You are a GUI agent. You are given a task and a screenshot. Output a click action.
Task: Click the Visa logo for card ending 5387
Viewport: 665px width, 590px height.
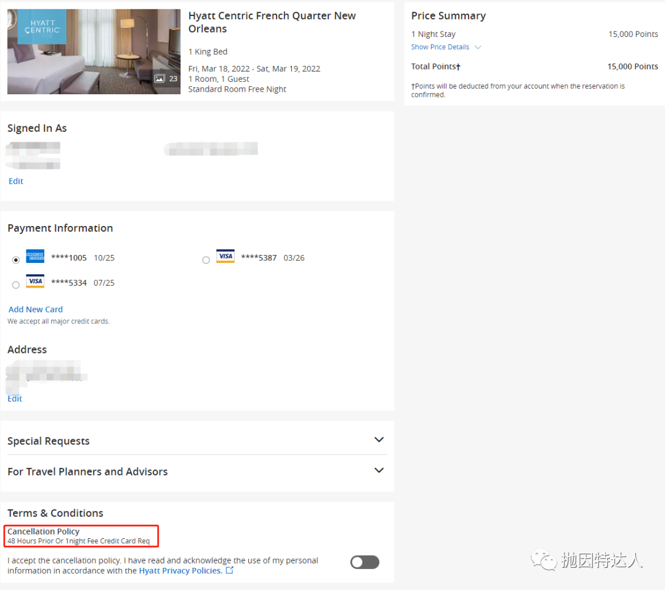click(225, 257)
